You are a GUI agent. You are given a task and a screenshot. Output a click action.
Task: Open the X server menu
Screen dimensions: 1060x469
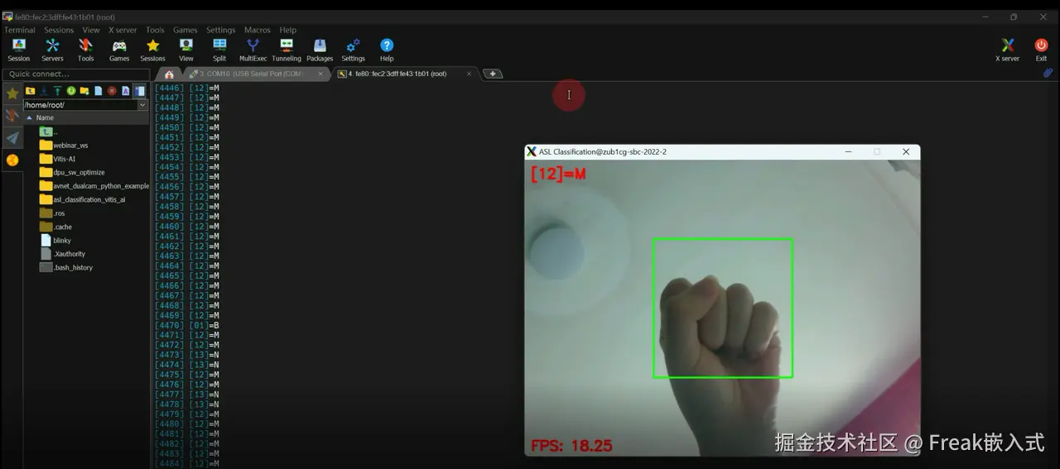(x=123, y=30)
